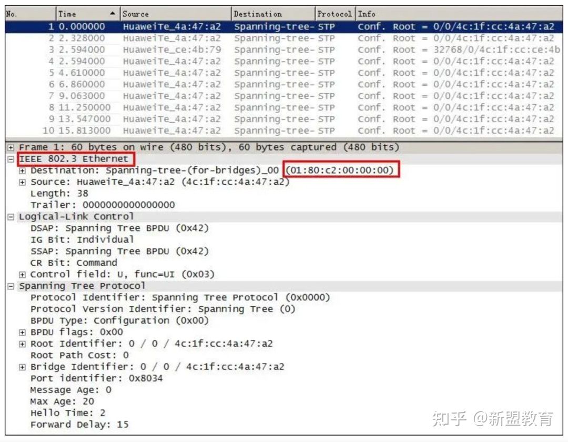568x442 pixels.
Task: Sort packets by the Time column
Action: click(87, 14)
